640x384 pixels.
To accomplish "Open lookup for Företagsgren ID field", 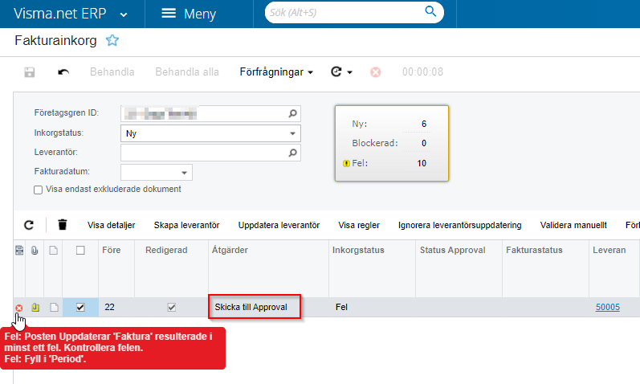I will (x=292, y=113).
